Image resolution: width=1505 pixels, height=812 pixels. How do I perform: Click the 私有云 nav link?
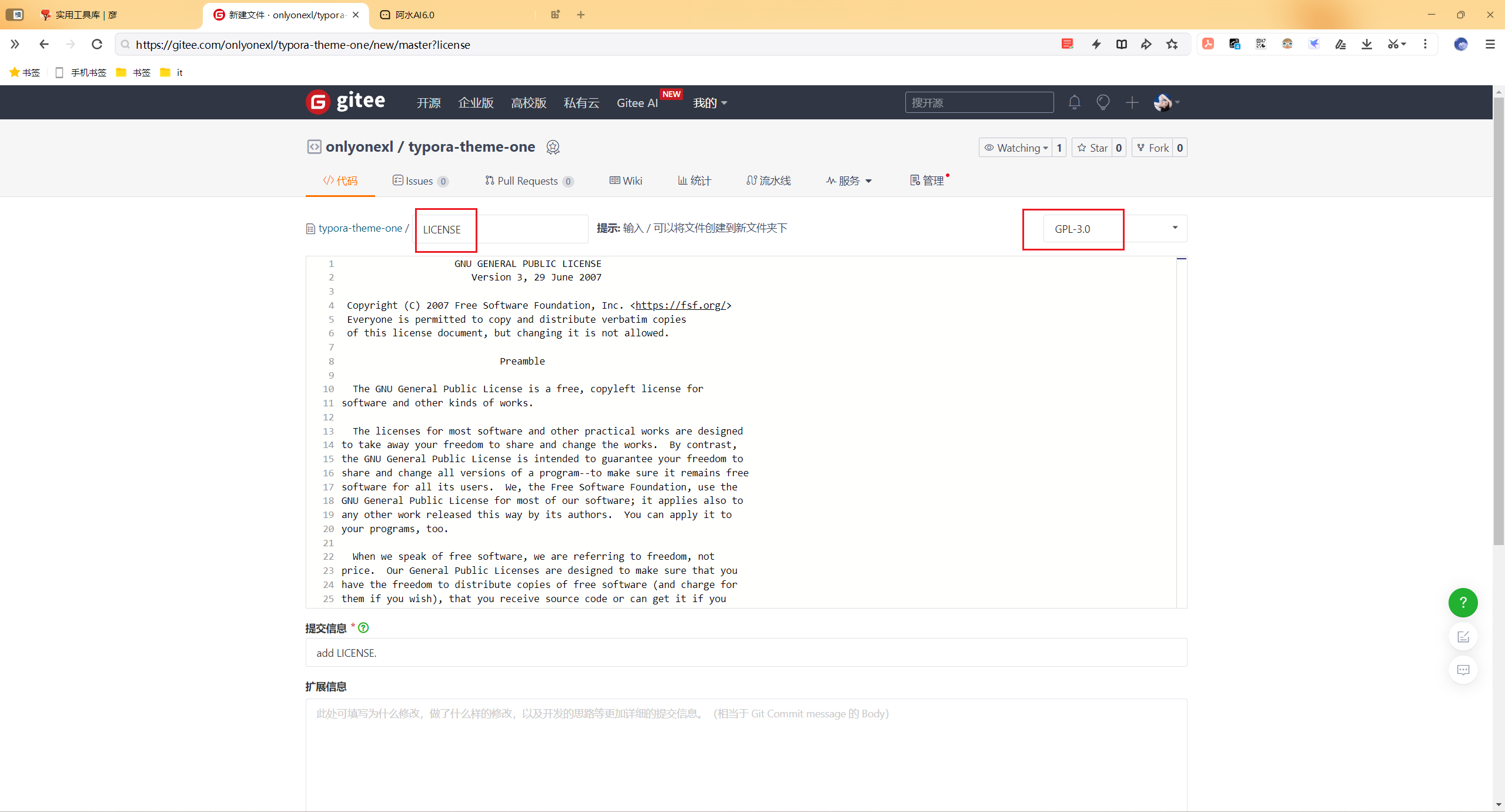pyautogui.click(x=581, y=103)
